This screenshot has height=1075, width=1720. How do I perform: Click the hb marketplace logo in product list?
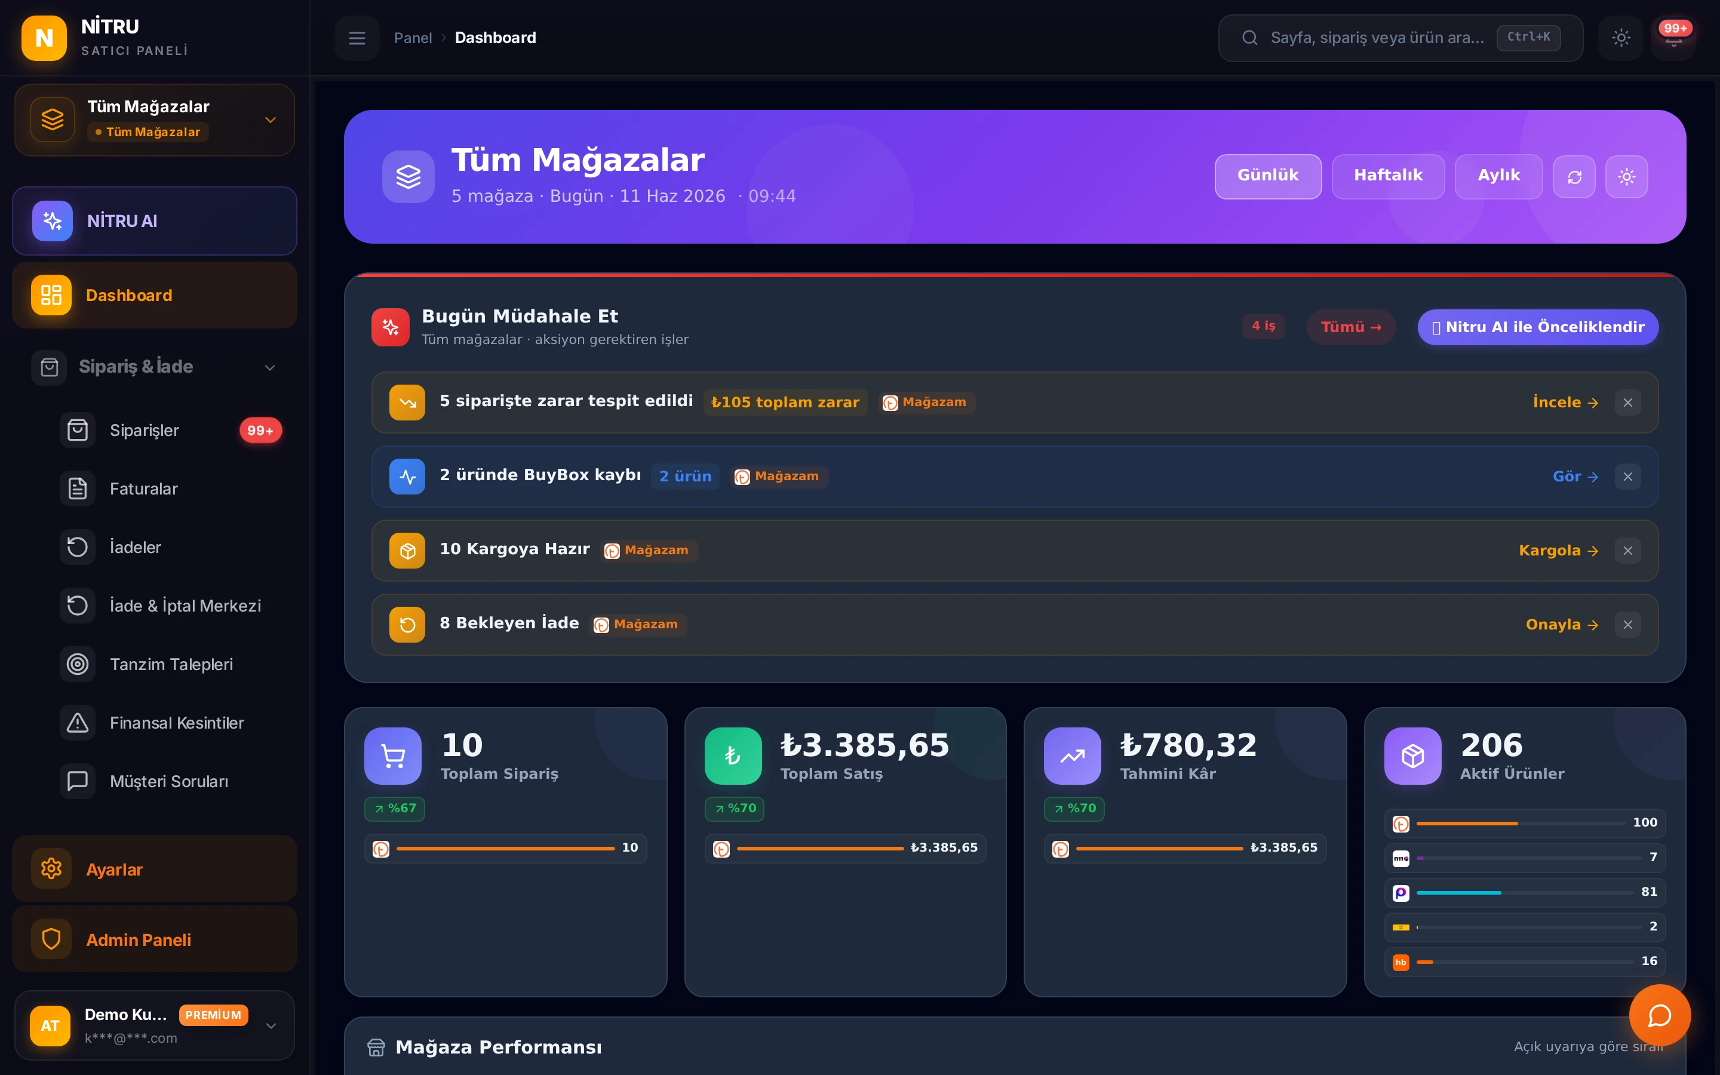1400,962
